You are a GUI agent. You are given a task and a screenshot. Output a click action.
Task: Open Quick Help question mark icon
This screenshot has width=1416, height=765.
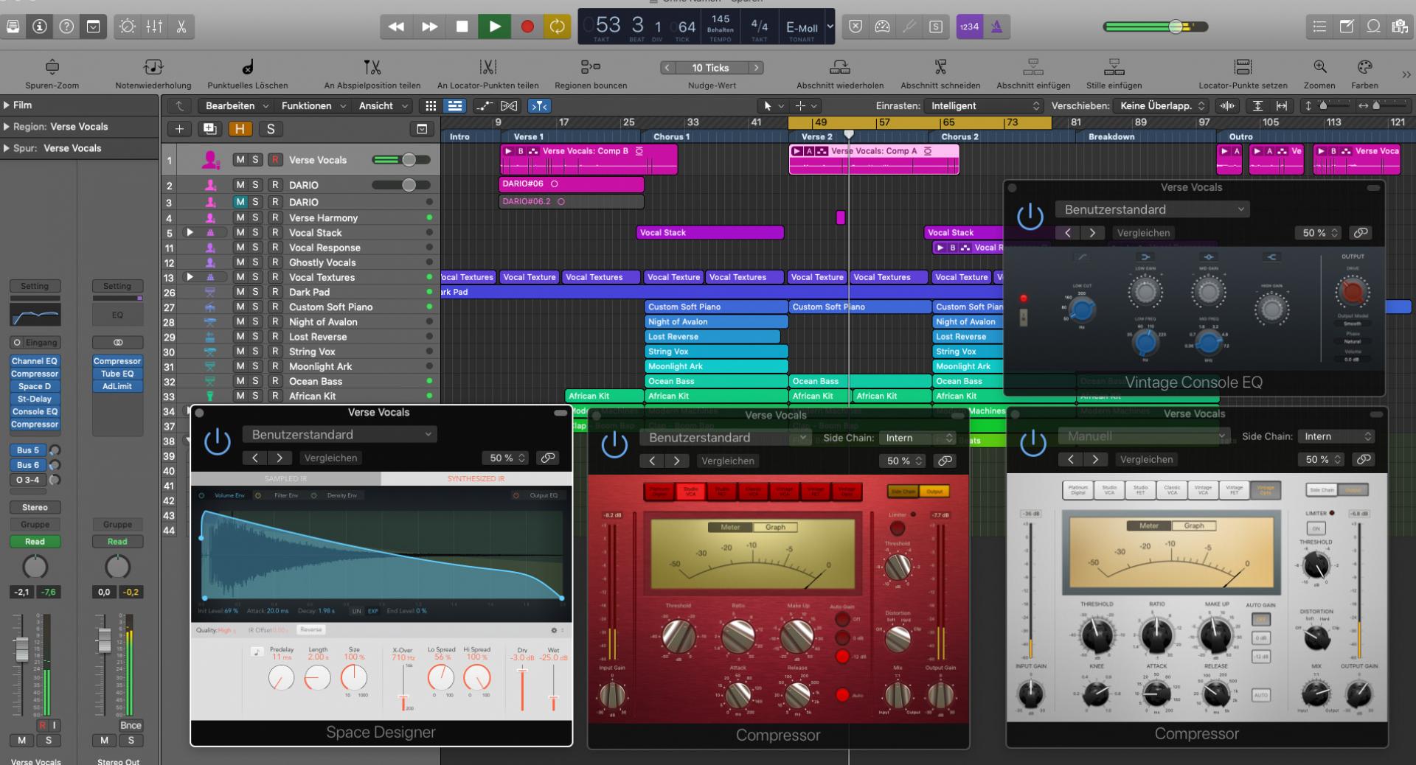tap(66, 27)
